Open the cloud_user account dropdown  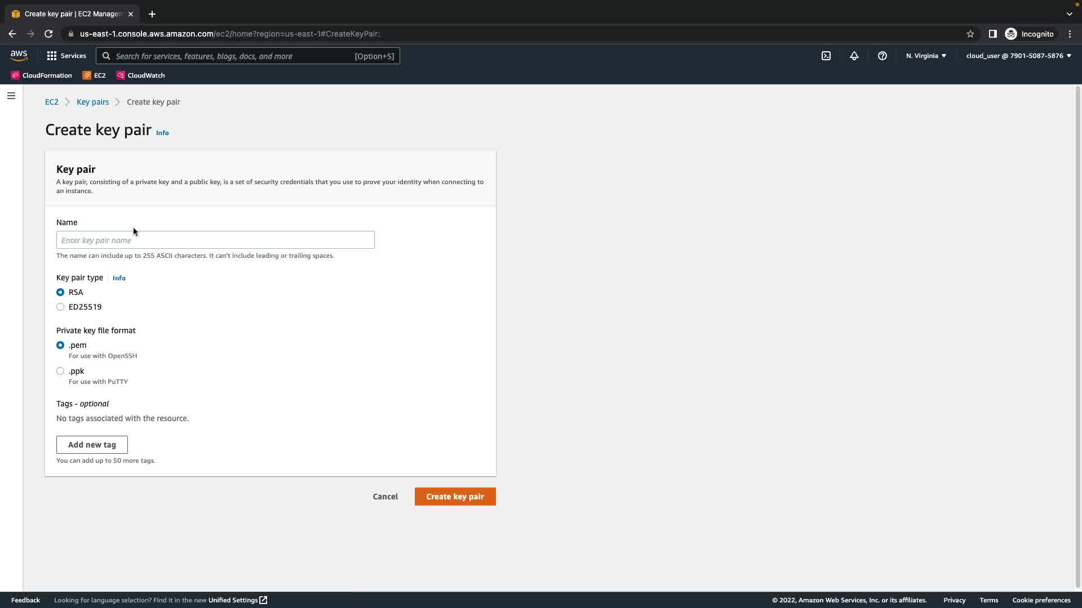pos(1018,56)
